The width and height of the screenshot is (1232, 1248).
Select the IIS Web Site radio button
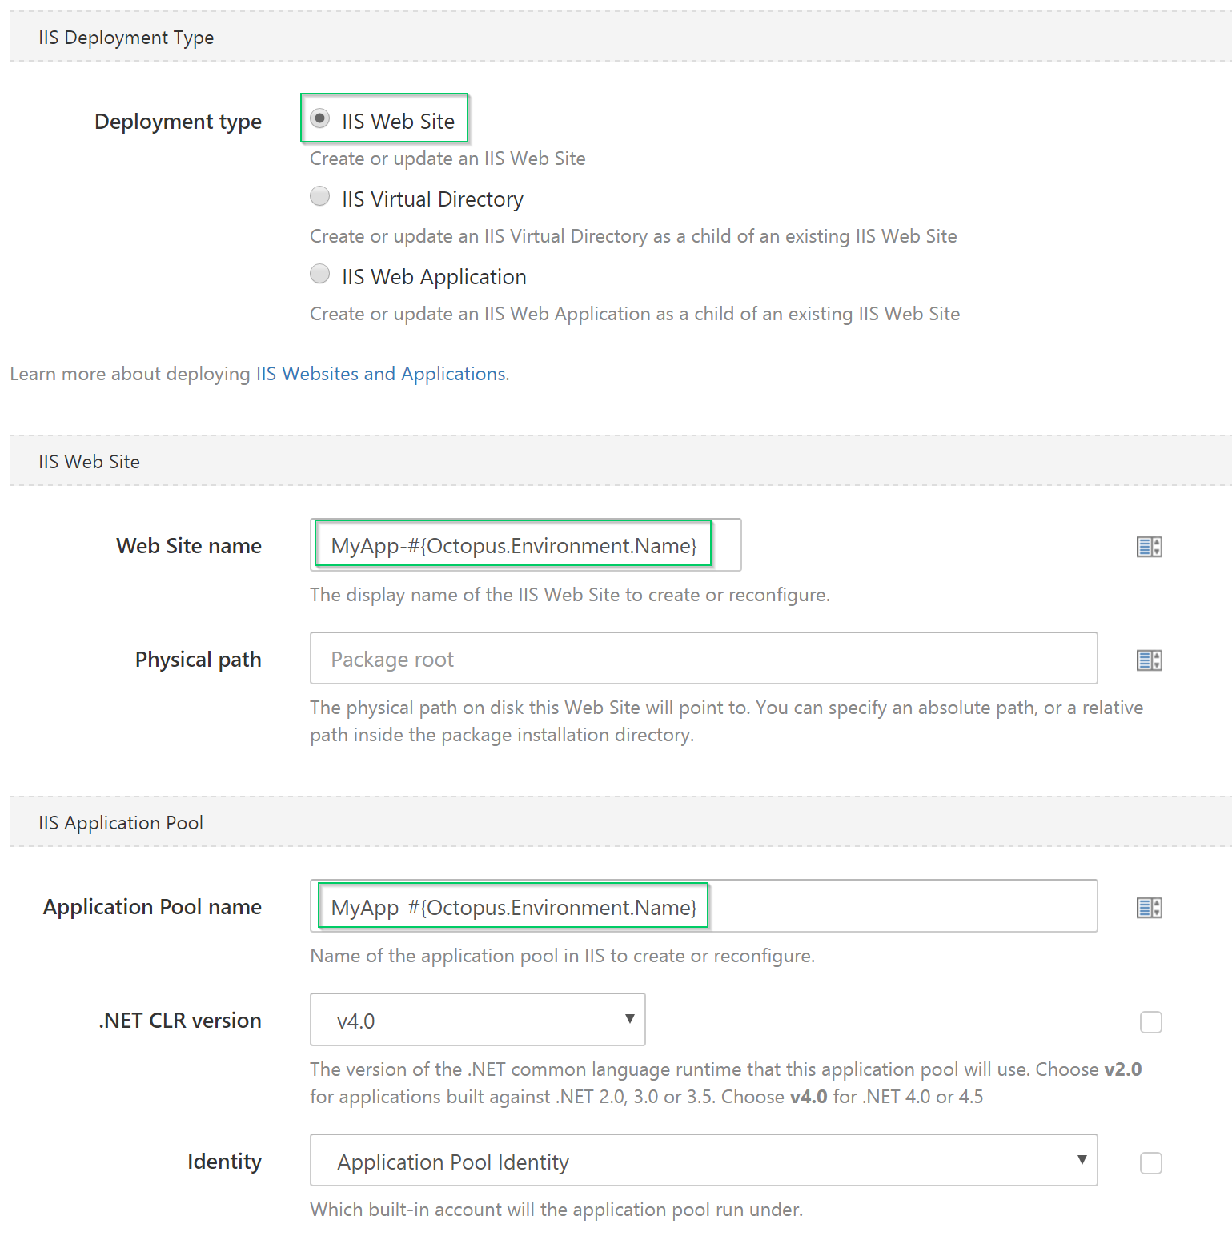pyautogui.click(x=320, y=119)
